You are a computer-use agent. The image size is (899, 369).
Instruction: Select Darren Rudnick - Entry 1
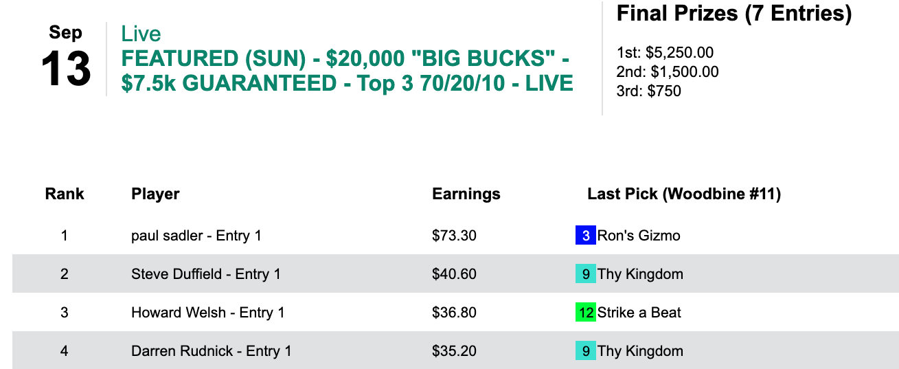(x=211, y=351)
